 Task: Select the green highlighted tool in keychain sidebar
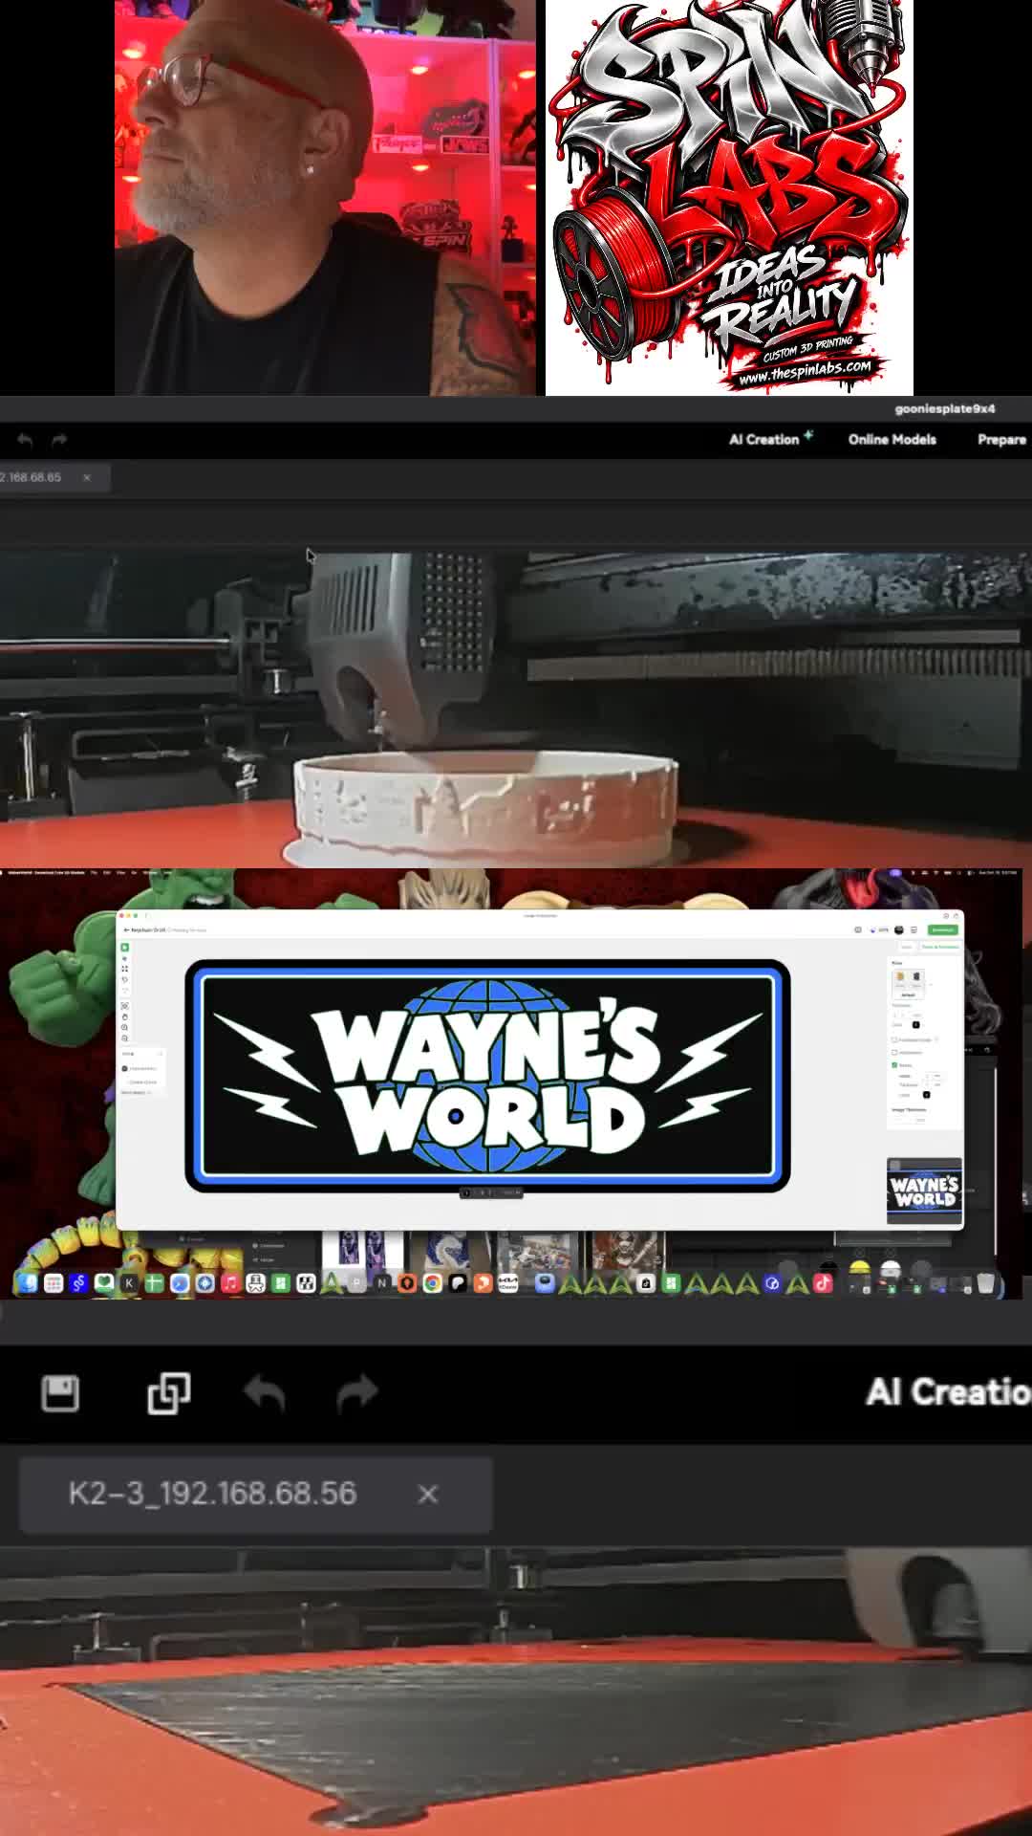124,948
